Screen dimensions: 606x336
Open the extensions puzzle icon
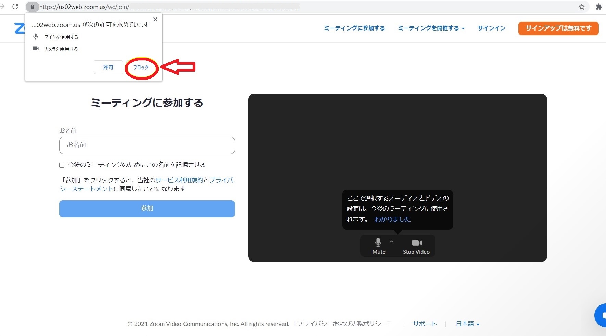point(599,7)
